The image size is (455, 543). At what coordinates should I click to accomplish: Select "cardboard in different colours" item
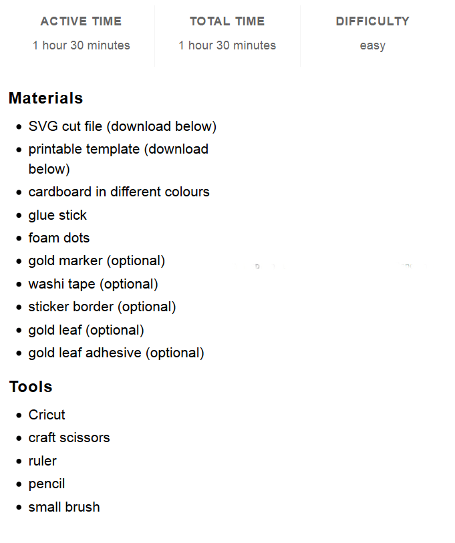coord(119,192)
